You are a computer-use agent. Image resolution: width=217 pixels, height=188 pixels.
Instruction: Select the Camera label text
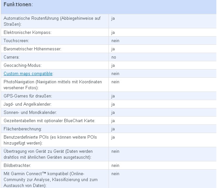click(x=12, y=57)
